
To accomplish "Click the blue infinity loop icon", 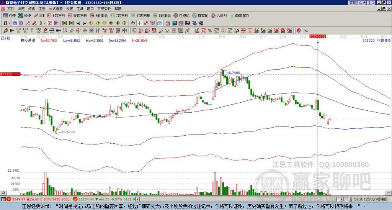I will [x=306, y=31].
